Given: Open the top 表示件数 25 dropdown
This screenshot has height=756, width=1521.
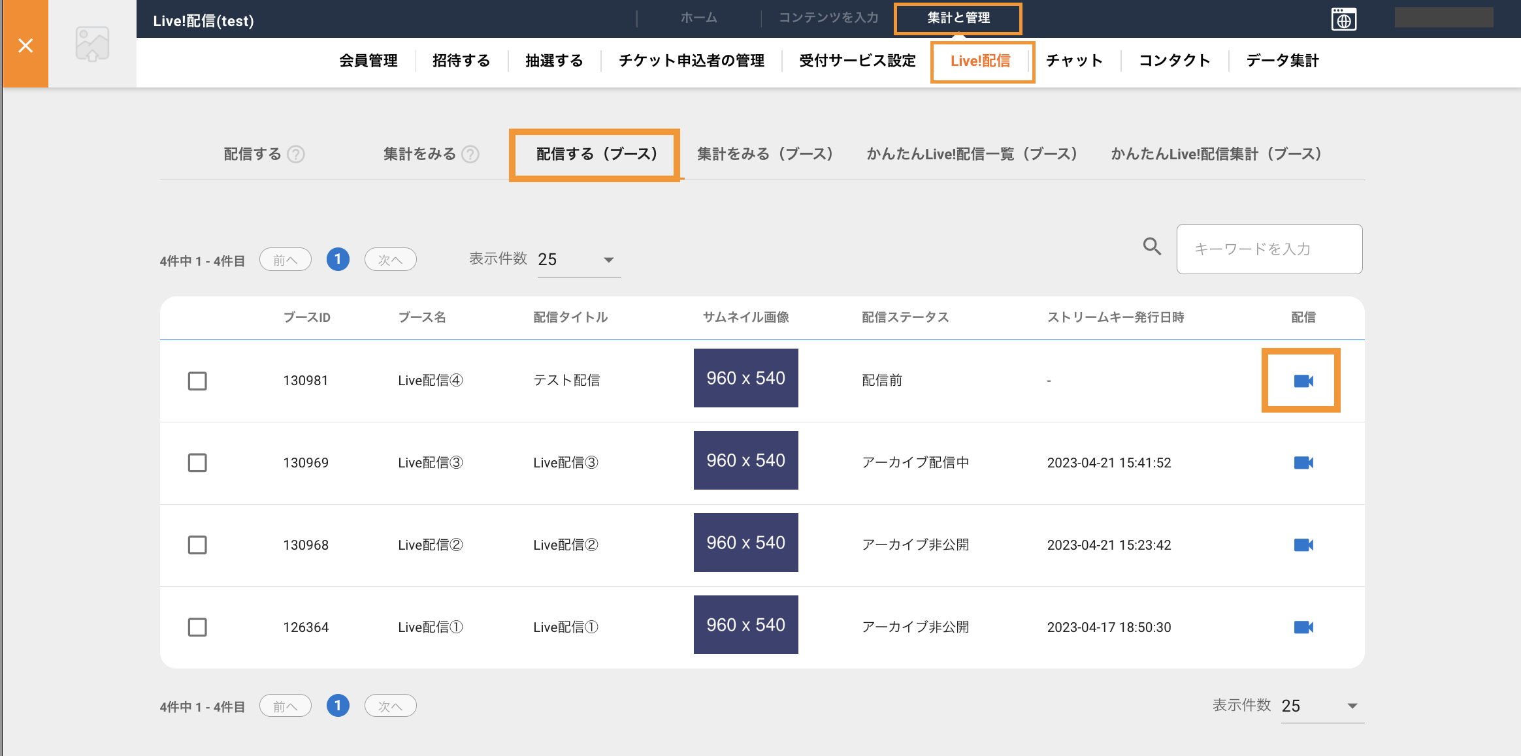Looking at the screenshot, I should tap(579, 260).
